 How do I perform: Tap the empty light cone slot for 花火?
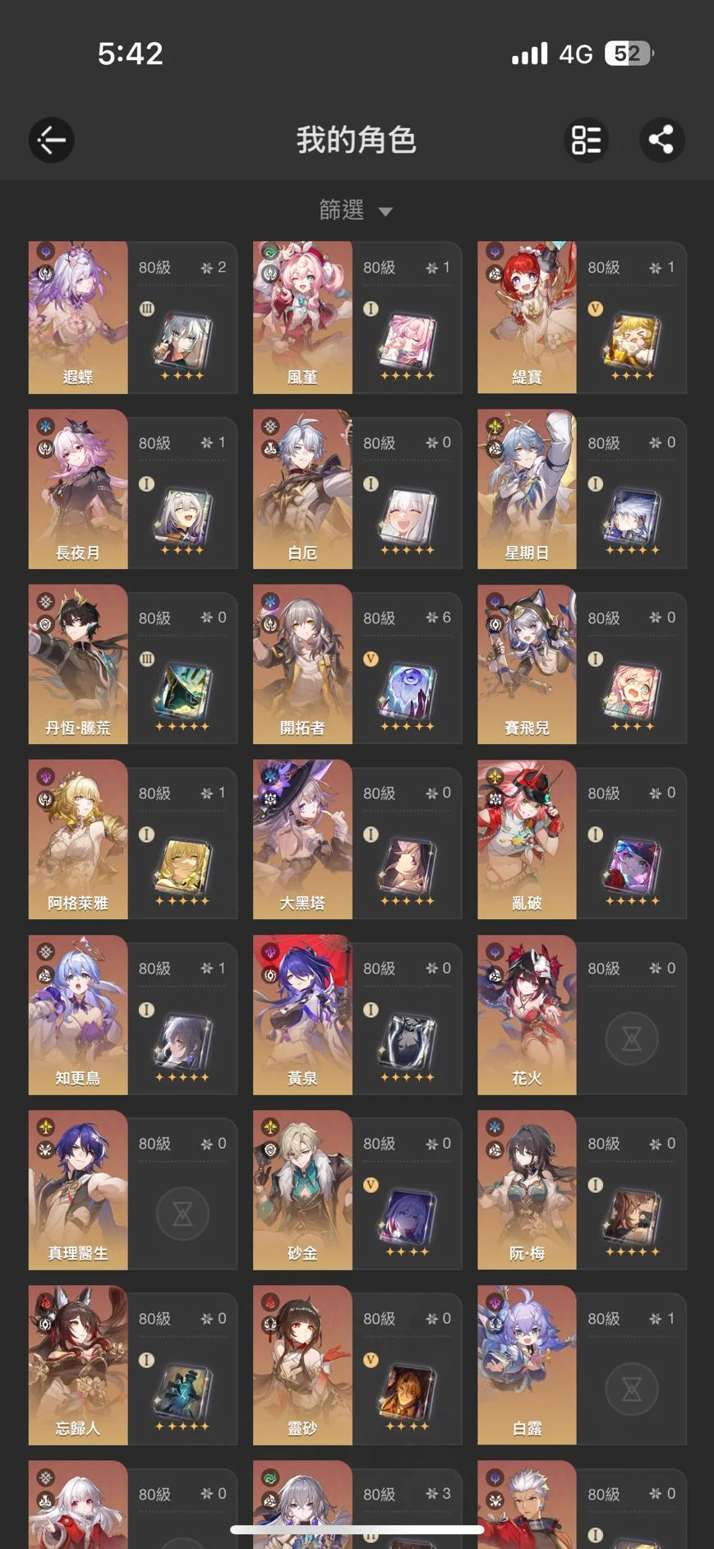(x=631, y=1039)
